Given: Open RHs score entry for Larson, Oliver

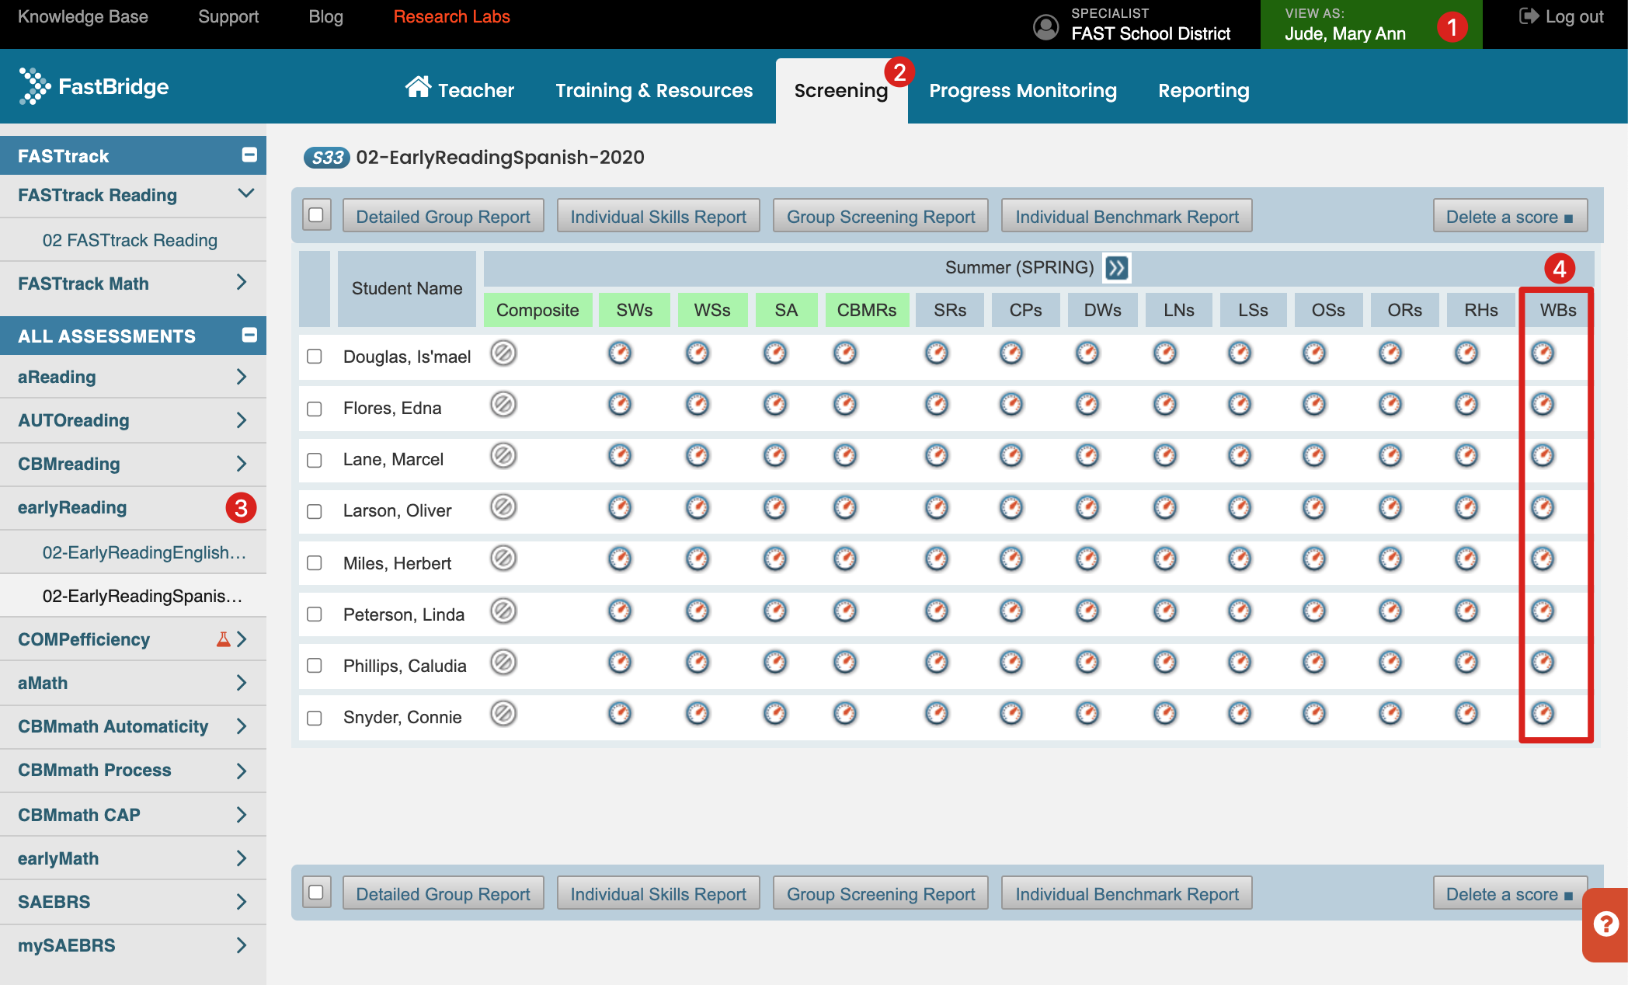Looking at the screenshot, I should tap(1466, 507).
